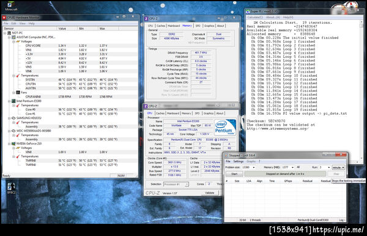Image resolution: width=367 pixels, height=236 pixels.
Task: Open the Mainboard tab in CPU-Z processor window
Action: tap(173, 113)
